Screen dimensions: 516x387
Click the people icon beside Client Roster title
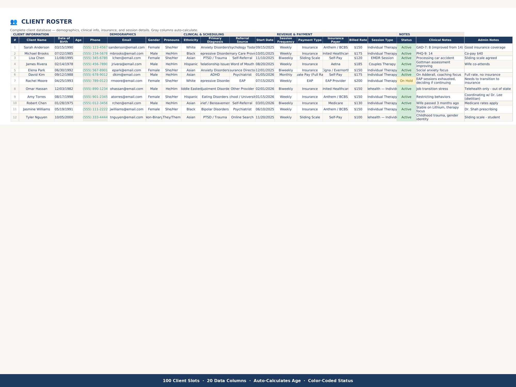click(14, 22)
